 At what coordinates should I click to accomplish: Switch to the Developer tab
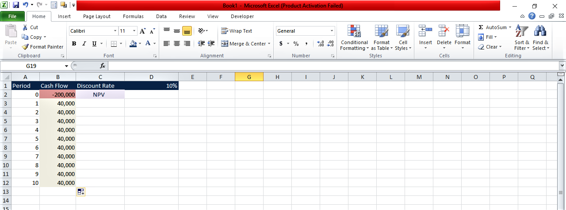click(x=242, y=16)
